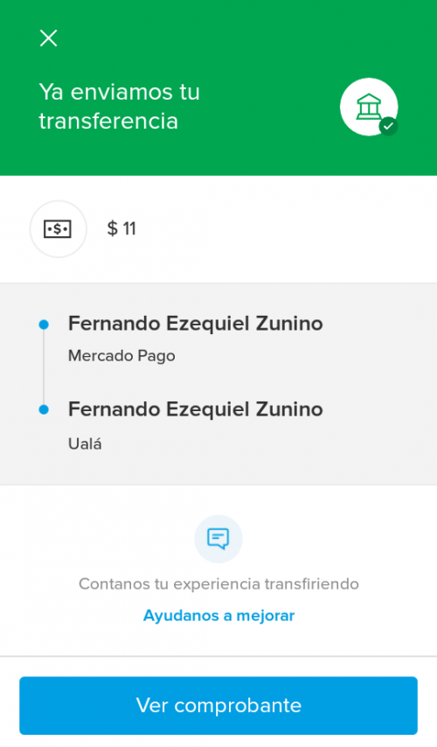Click the Contanos tu experiencia transfiriendo text
This screenshot has height=747, width=437.
coord(218,583)
